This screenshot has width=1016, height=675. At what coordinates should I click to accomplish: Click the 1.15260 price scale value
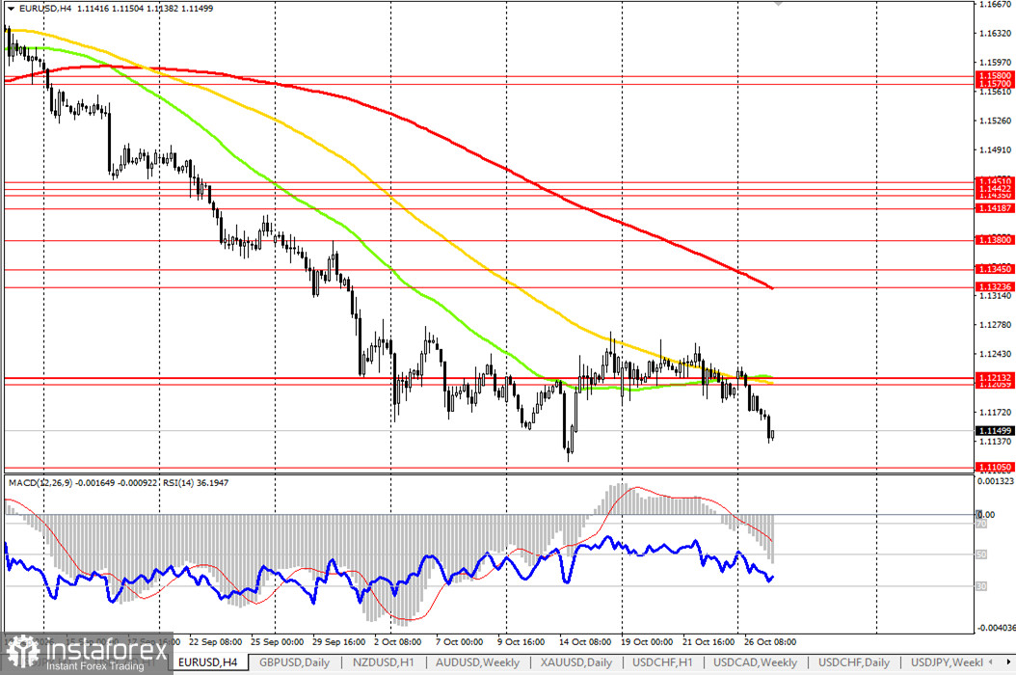coord(995,121)
